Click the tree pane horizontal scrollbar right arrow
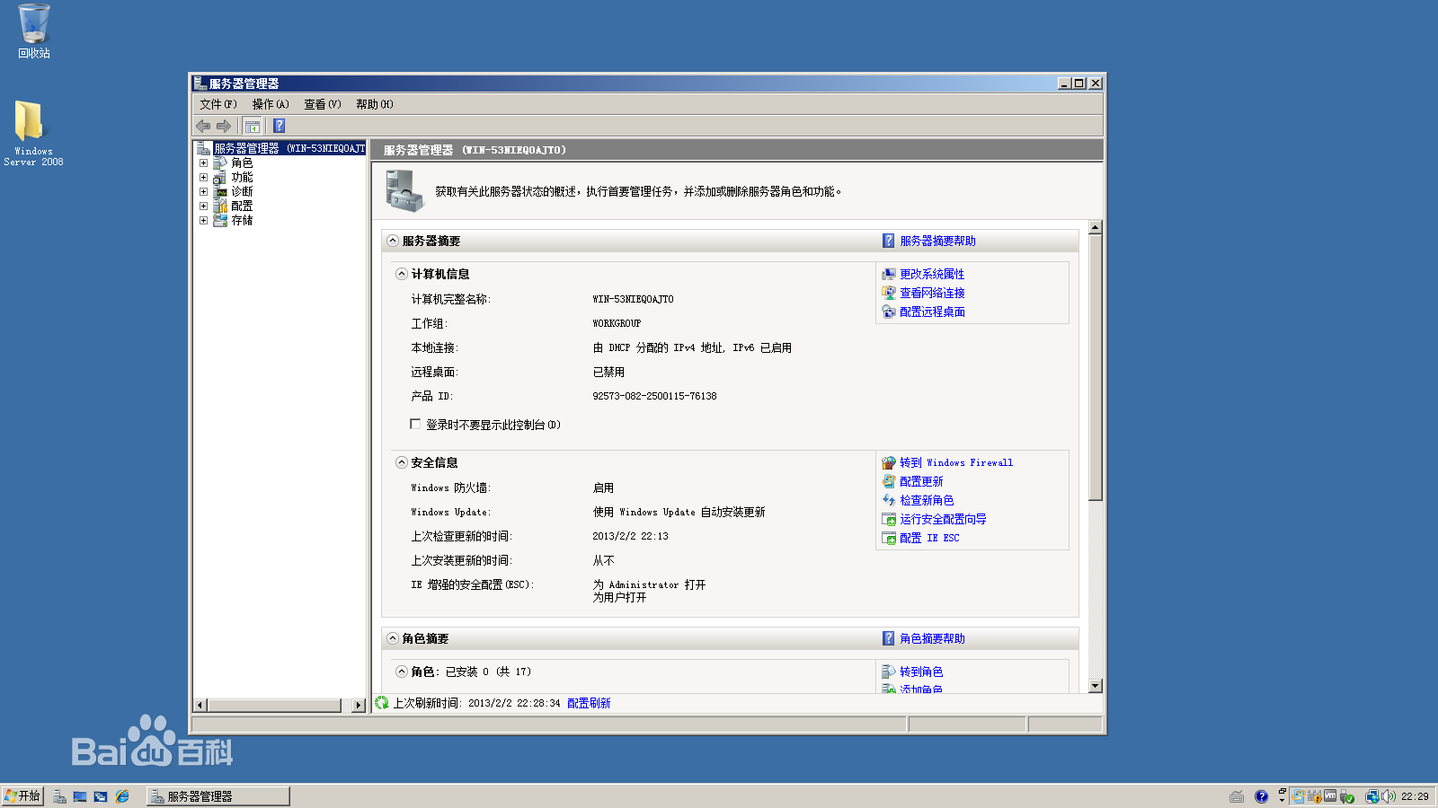The width and height of the screenshot is (1438, 808). (359, 706)
